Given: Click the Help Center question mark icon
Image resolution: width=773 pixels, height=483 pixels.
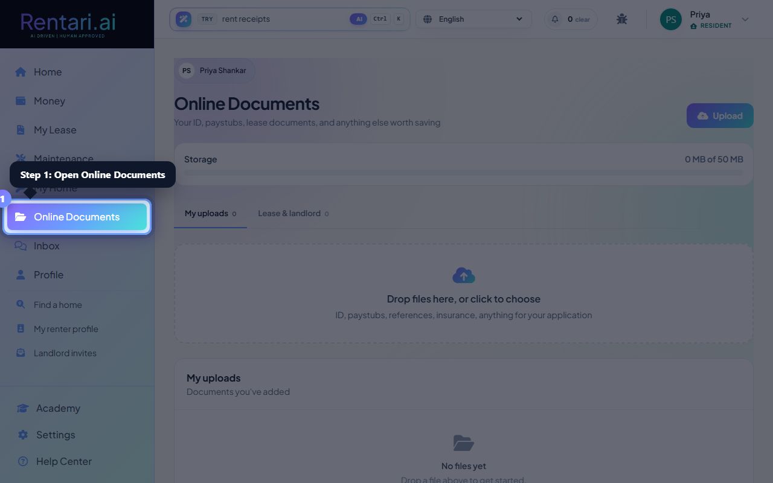Looking at the screenshot, I should (23, 461).
